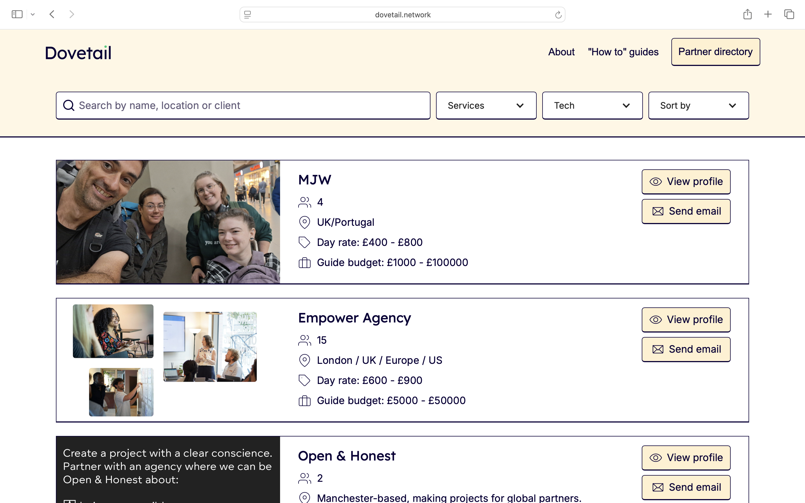Show the tab overview icon

pyautogui.click(x=789, y=14)
